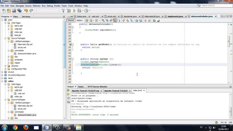Click the Start Macro Recording red icon
This screenshot has height=131, width=233.
145,20
